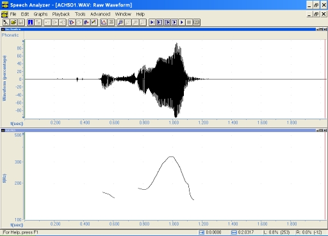Close the Raw Waveform graph pane

(x=325, y=29)
